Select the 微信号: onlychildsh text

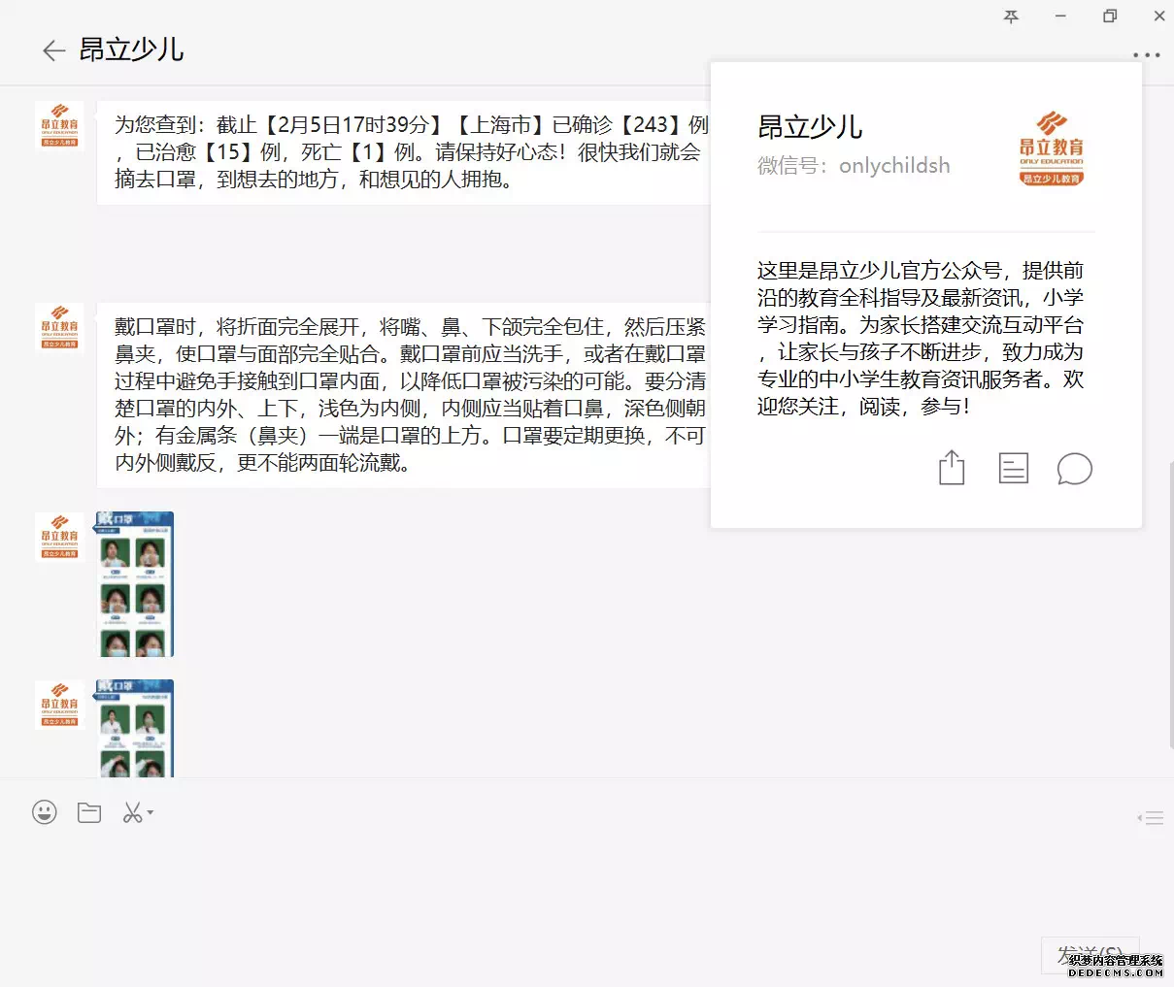[x=854, y=166]
